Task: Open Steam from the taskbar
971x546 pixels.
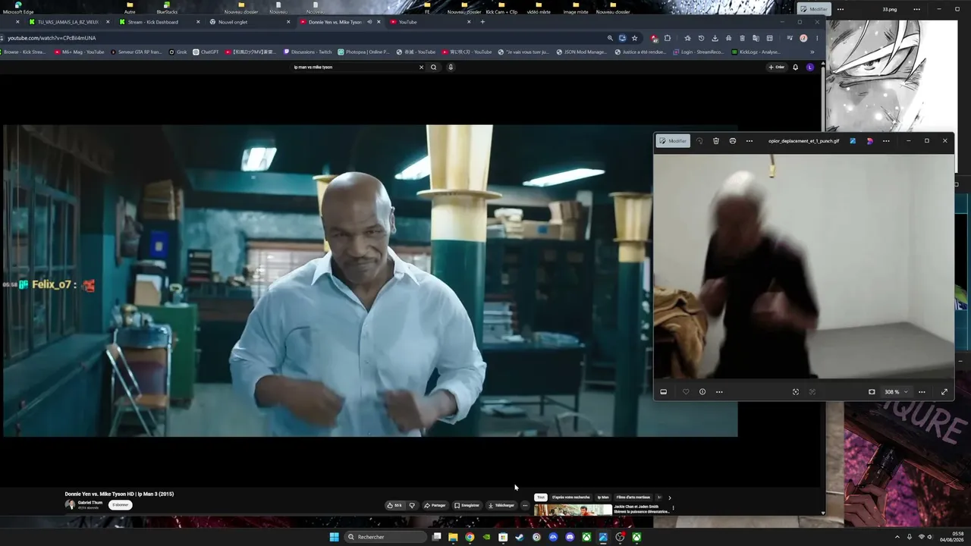Action: [x=520, y=537]
